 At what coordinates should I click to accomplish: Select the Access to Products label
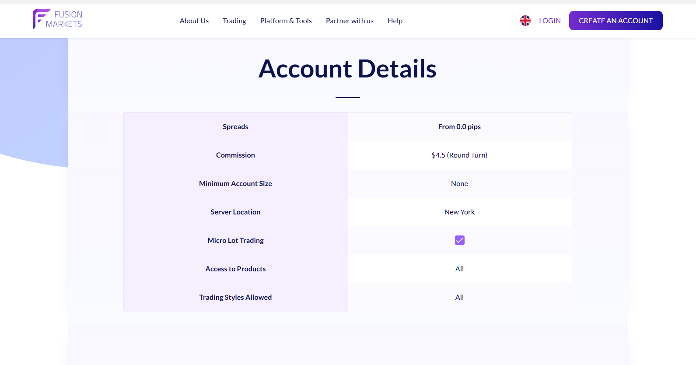235,269
